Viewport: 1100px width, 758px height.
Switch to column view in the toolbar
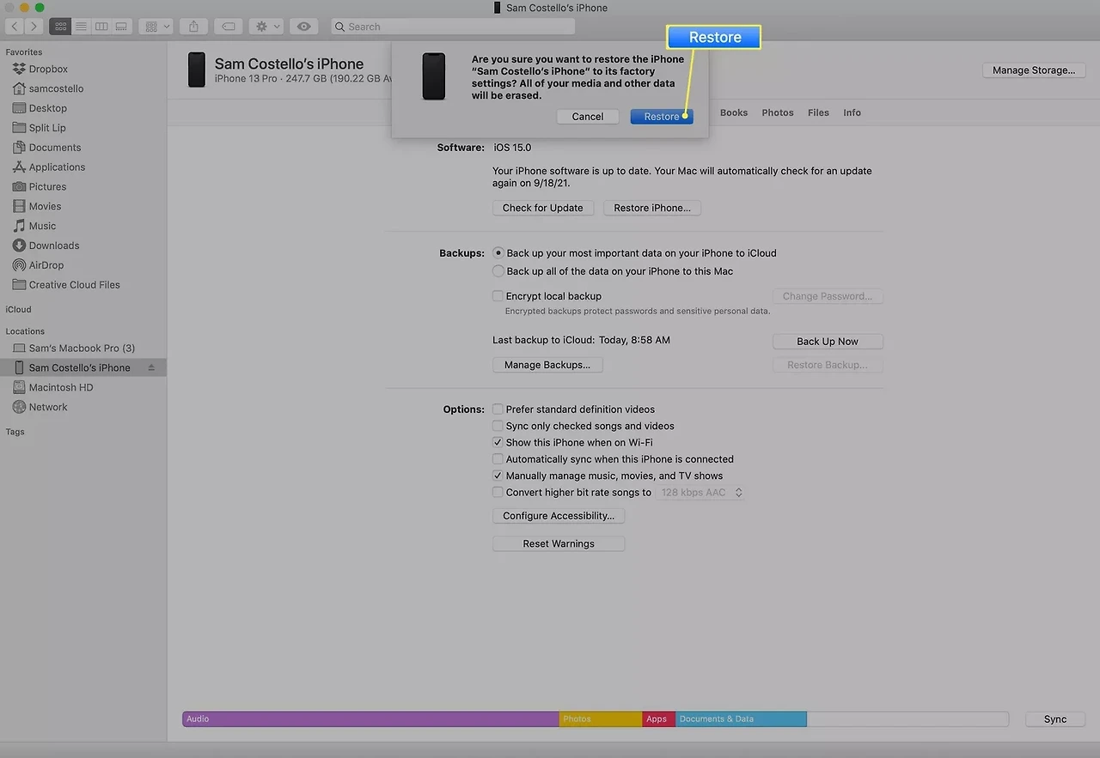click(101, 27)
